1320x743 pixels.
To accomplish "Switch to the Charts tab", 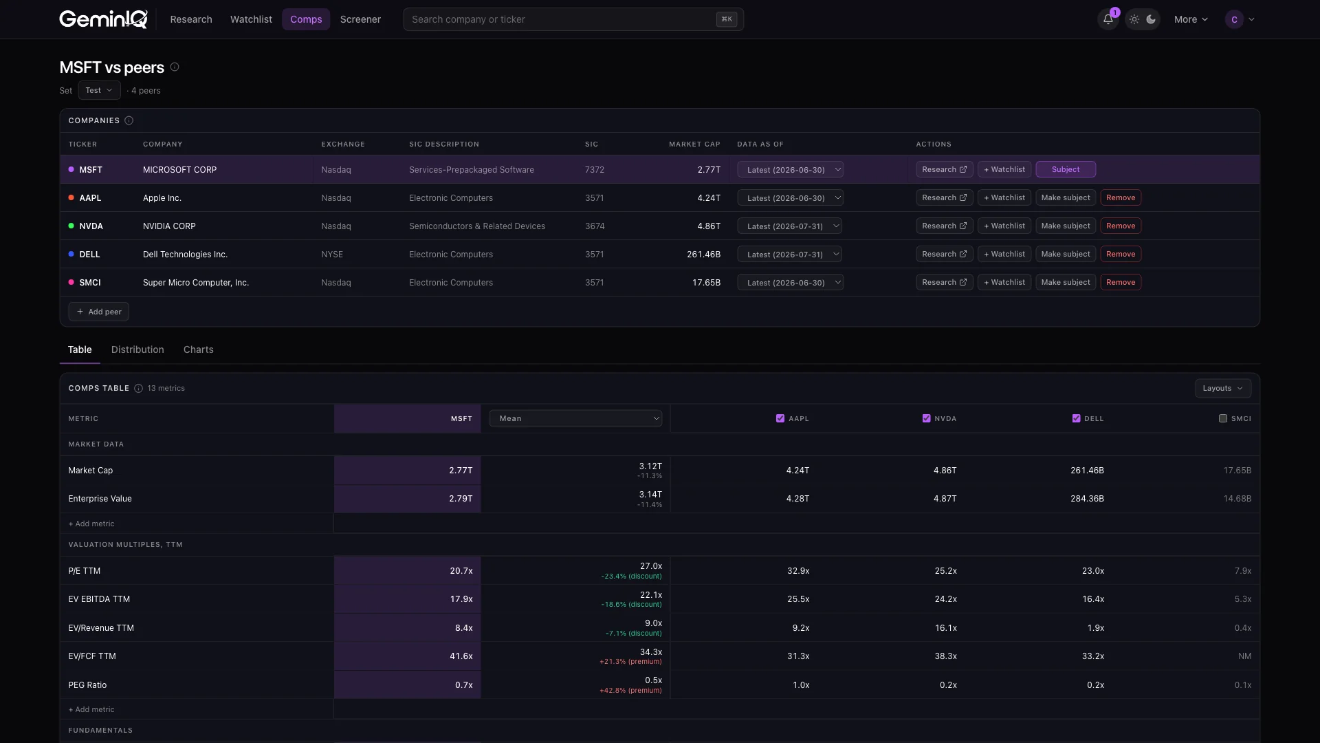I will pos(198,349).
